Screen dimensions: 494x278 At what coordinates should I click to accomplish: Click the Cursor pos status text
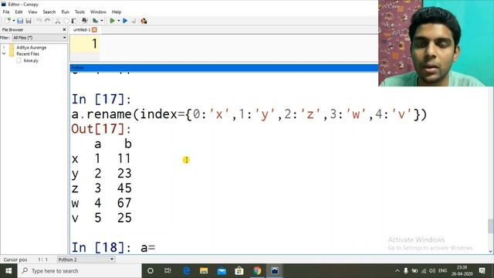click(x=15, y=259)
